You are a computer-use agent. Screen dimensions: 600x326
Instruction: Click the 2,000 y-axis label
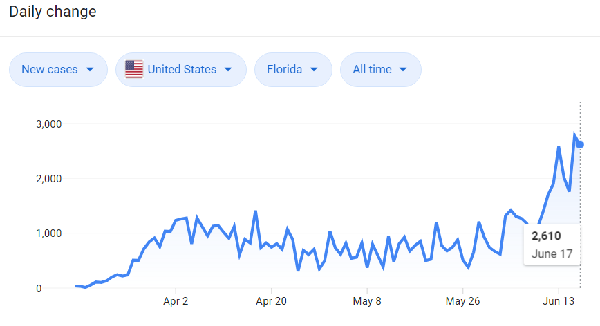point(48,179)
